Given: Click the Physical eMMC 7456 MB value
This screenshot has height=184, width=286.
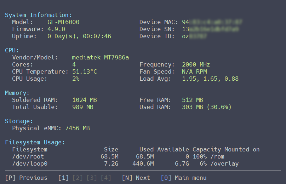Looking at the screenshot, I should (77, 128).
